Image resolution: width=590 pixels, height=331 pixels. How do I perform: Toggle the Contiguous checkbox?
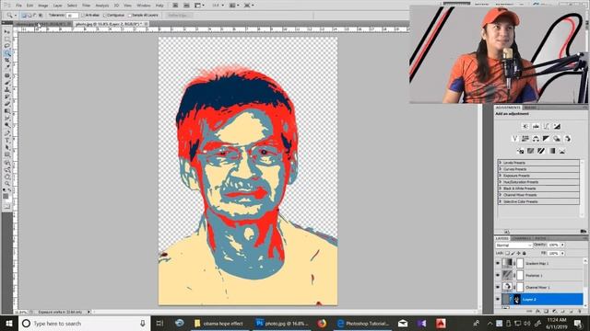(105, 16)
